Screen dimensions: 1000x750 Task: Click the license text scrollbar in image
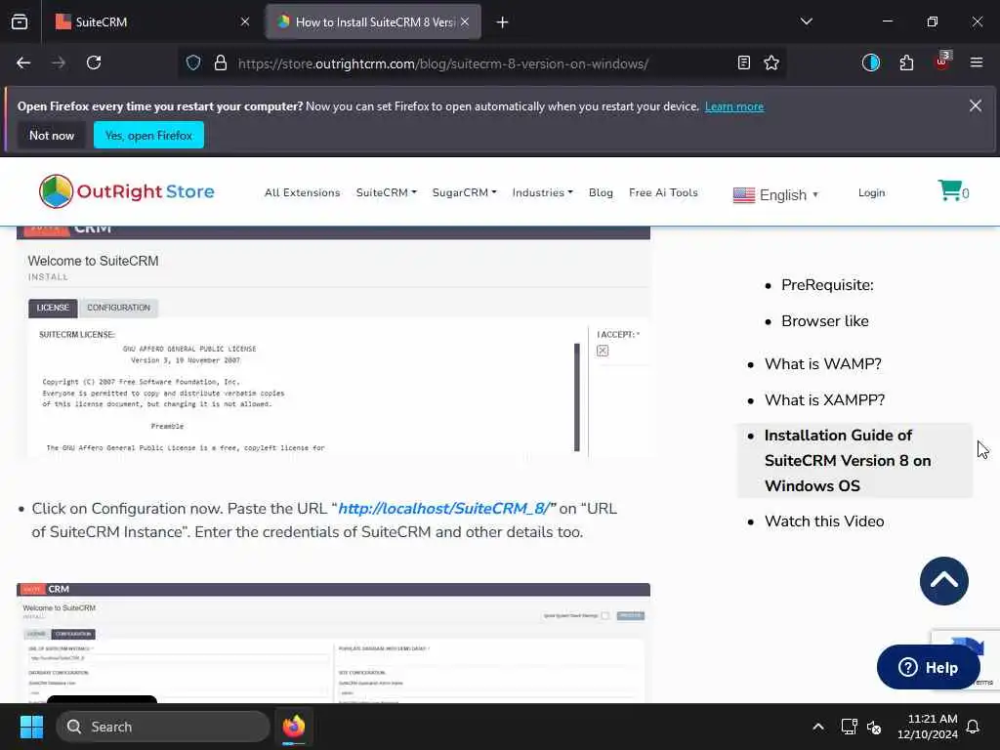(x=577, y=396)
